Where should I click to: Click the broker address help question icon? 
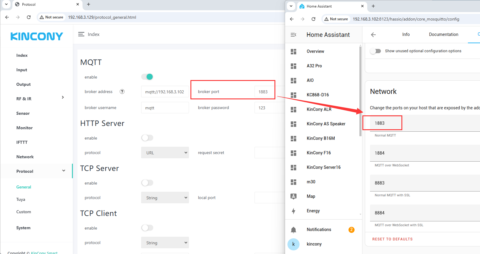122,92
